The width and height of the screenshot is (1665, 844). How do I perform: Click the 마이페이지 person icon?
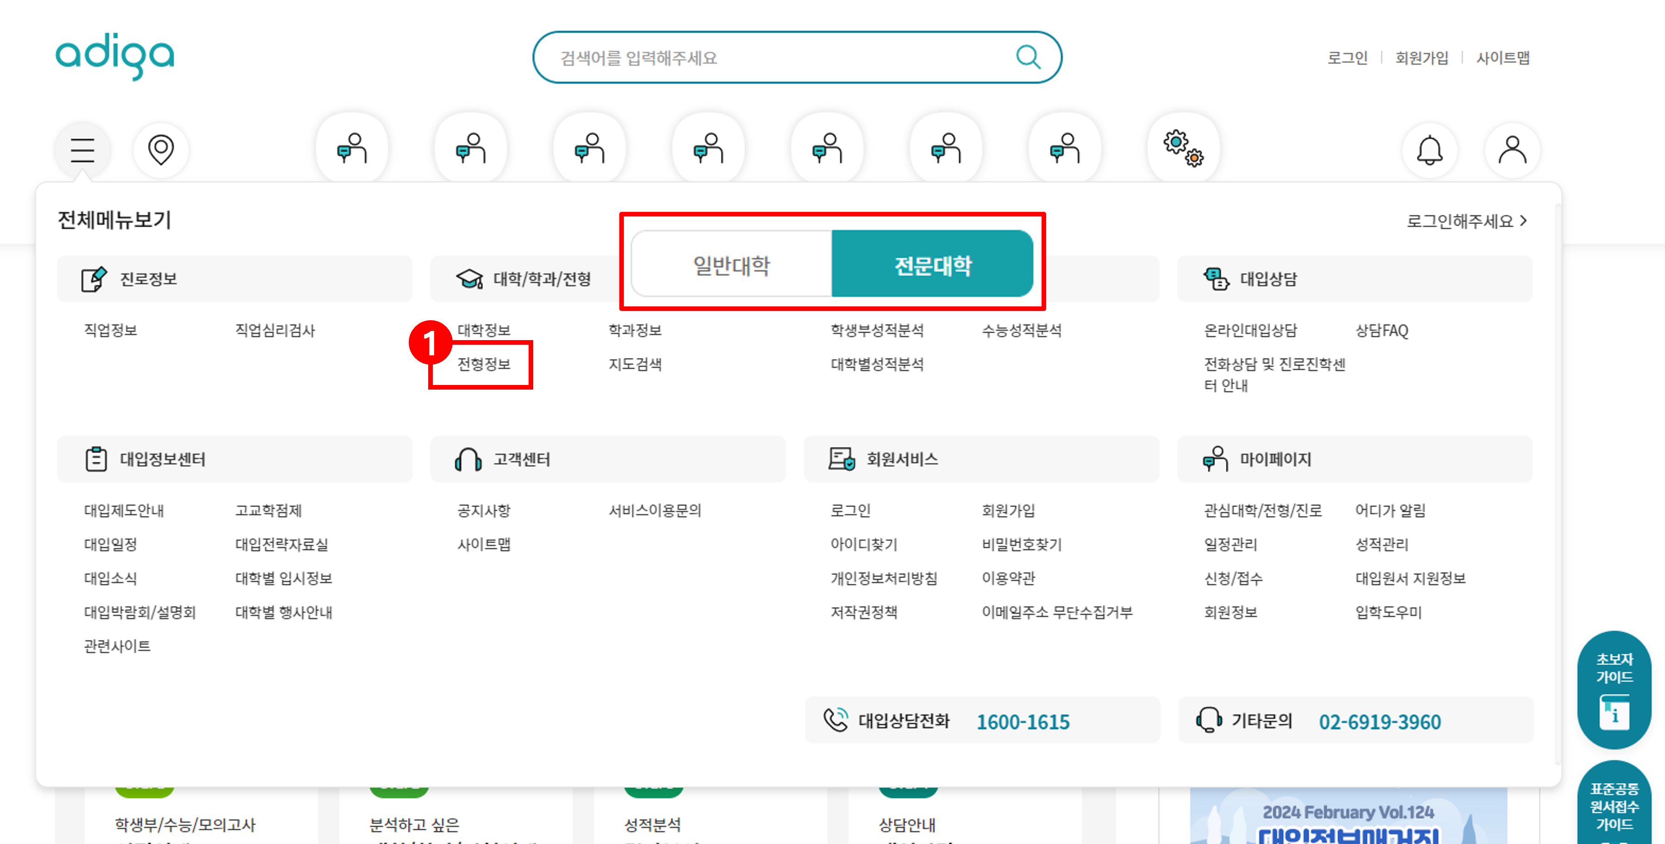[x=1215, y=459]
